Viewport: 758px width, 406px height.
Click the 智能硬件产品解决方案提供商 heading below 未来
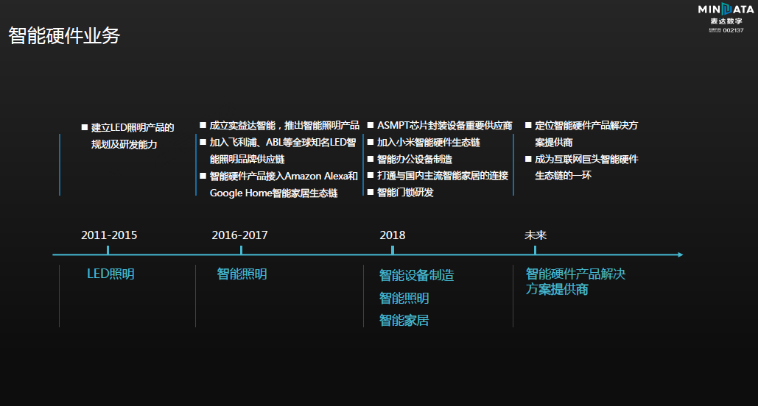tap(575, 282)
